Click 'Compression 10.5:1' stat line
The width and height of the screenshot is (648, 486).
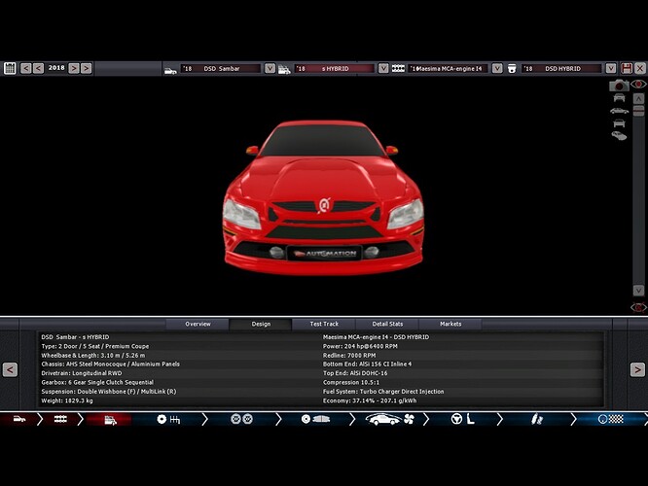click(351, 382)
